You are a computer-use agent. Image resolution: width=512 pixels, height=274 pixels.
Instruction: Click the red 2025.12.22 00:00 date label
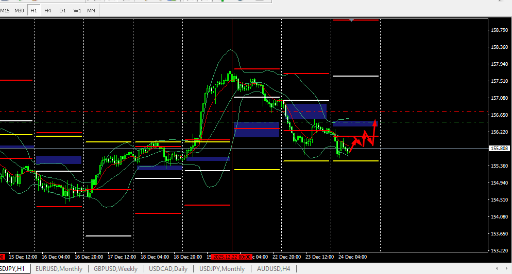232,257
